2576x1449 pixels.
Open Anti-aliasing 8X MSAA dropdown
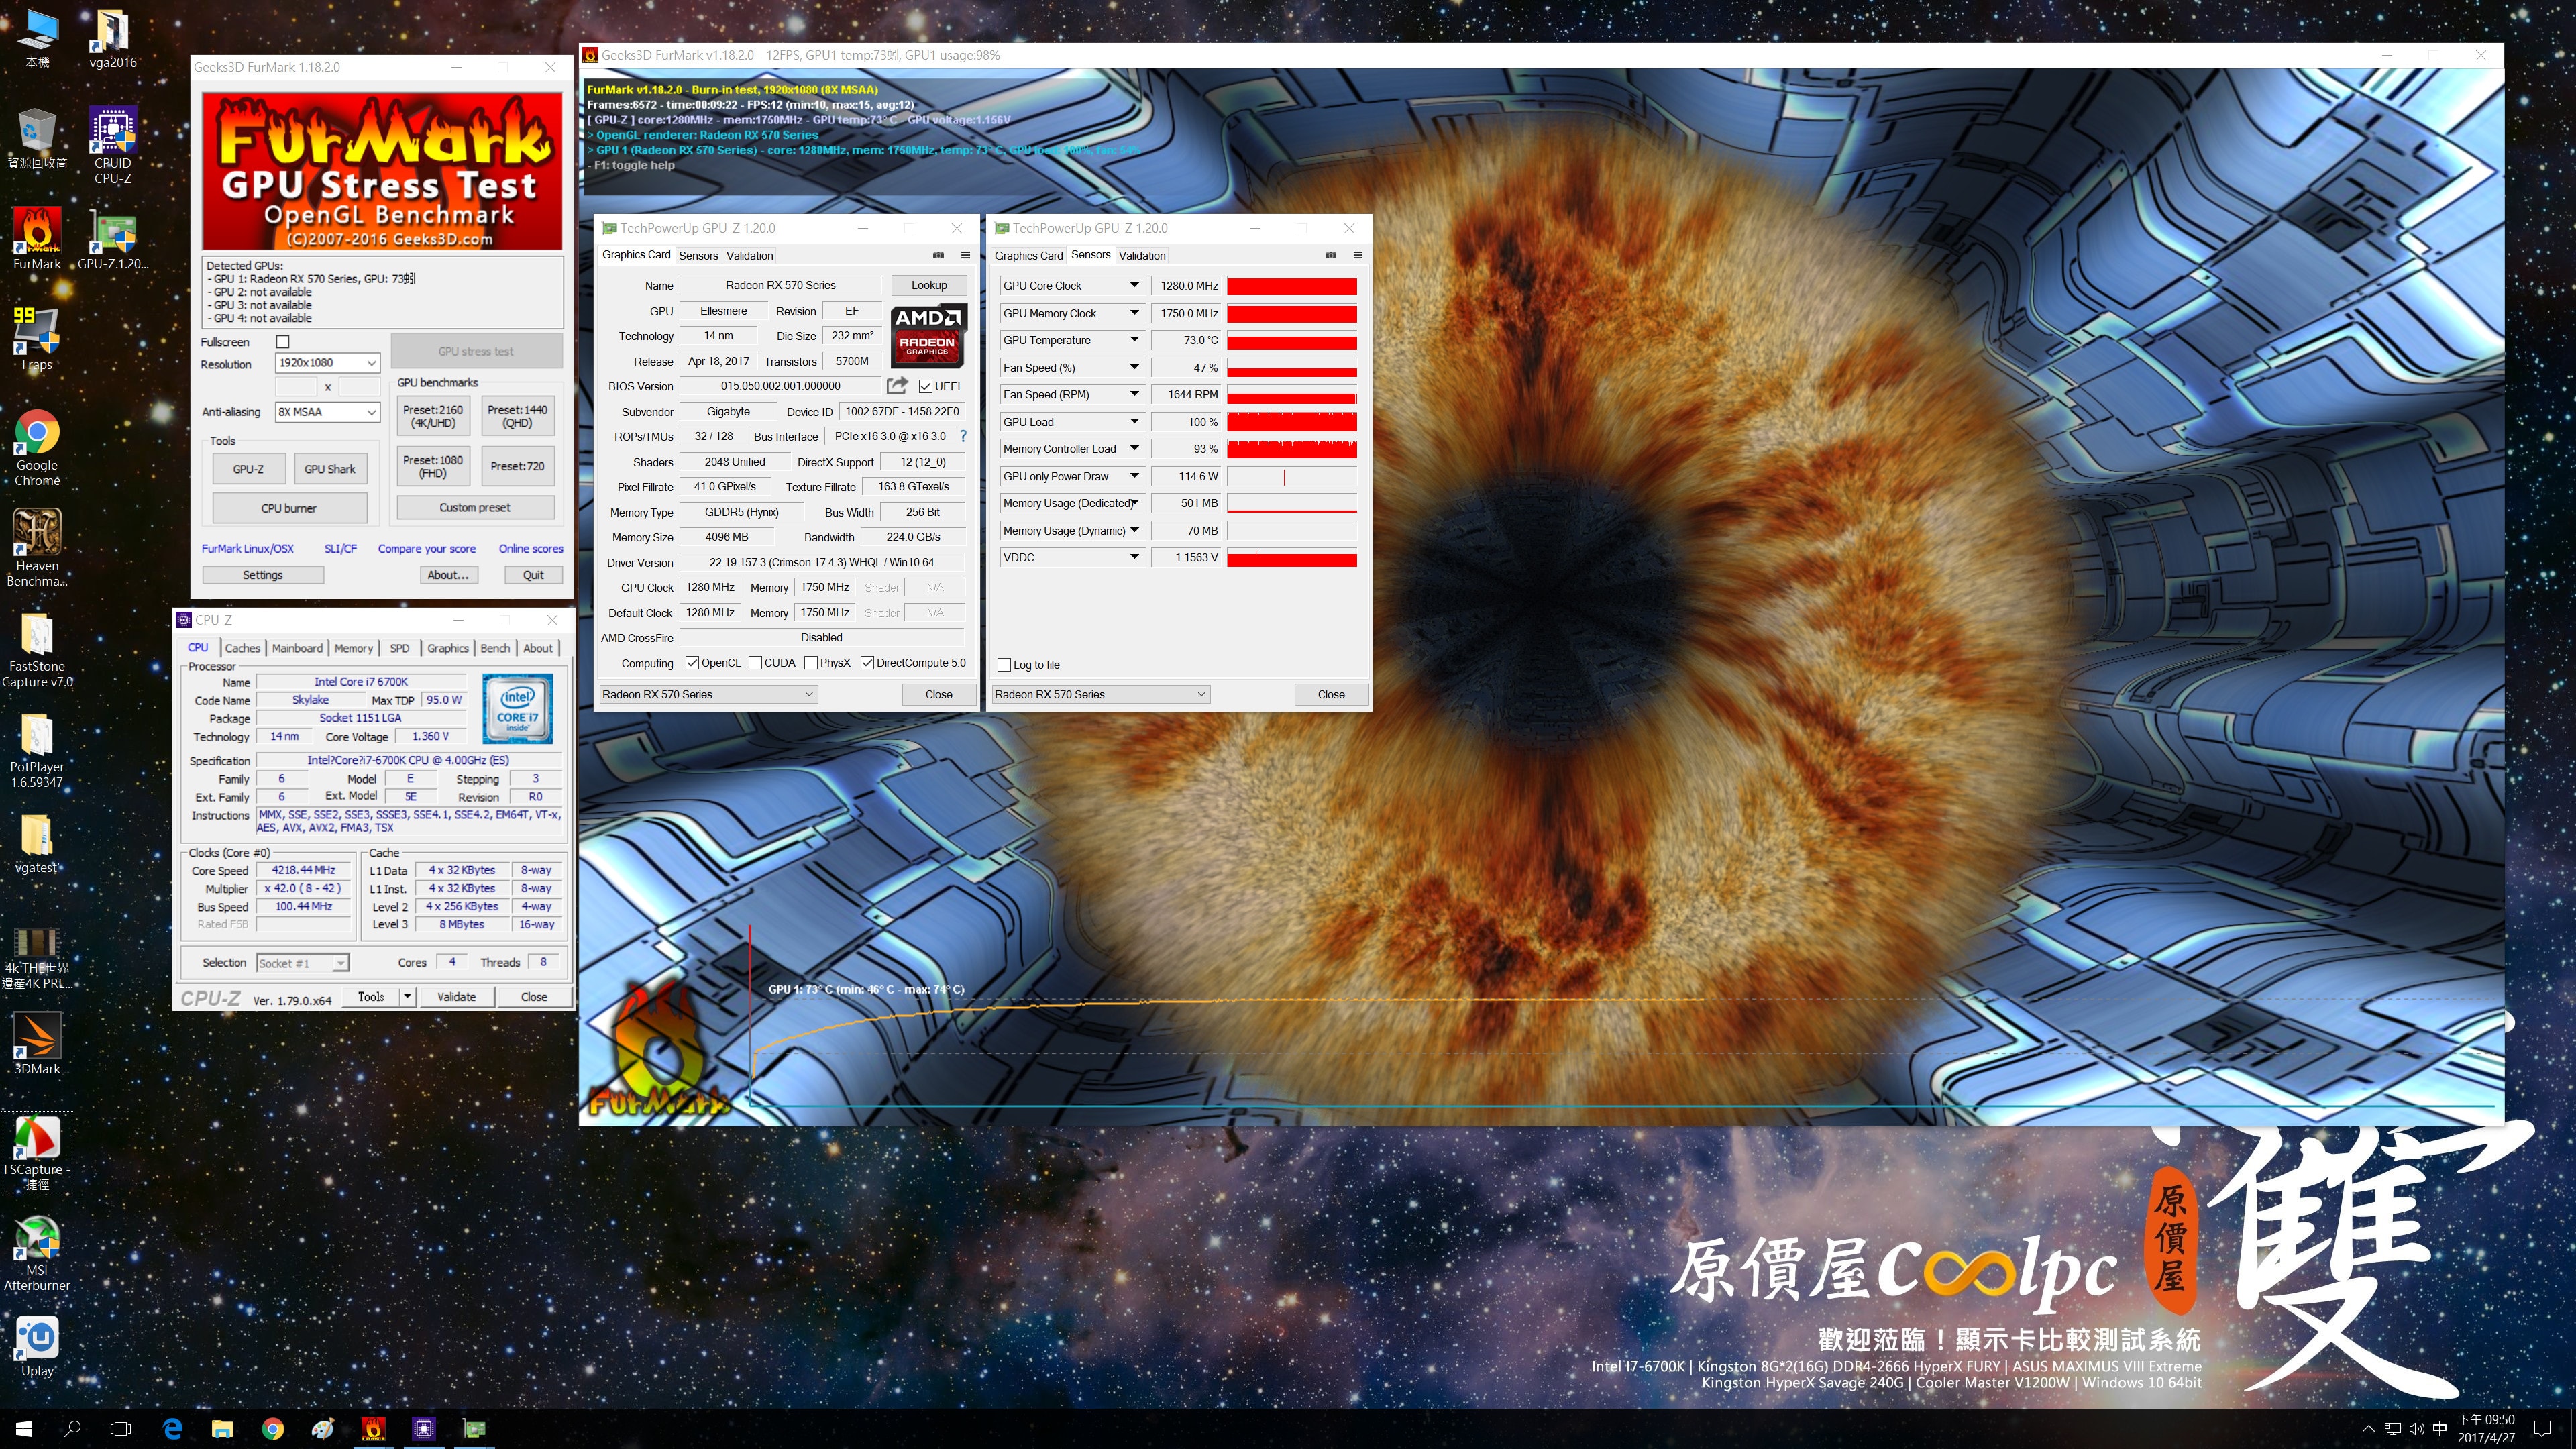pos(328,412)
